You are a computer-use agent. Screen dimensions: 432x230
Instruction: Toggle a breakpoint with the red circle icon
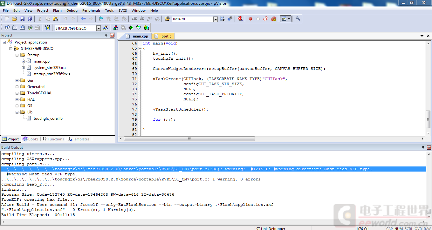(250, 19)
